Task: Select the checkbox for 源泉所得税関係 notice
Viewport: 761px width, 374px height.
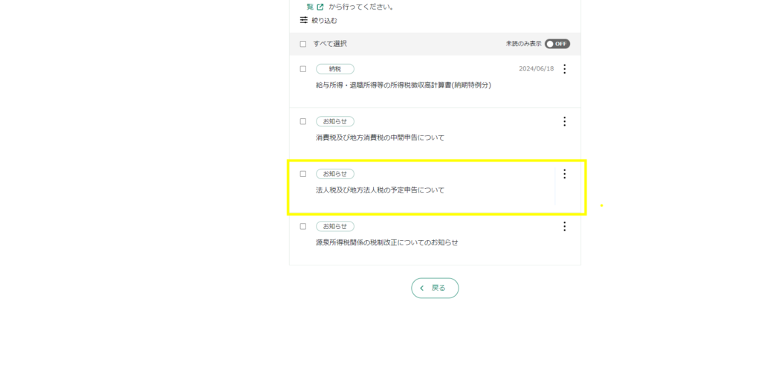Action: point(303,226)
